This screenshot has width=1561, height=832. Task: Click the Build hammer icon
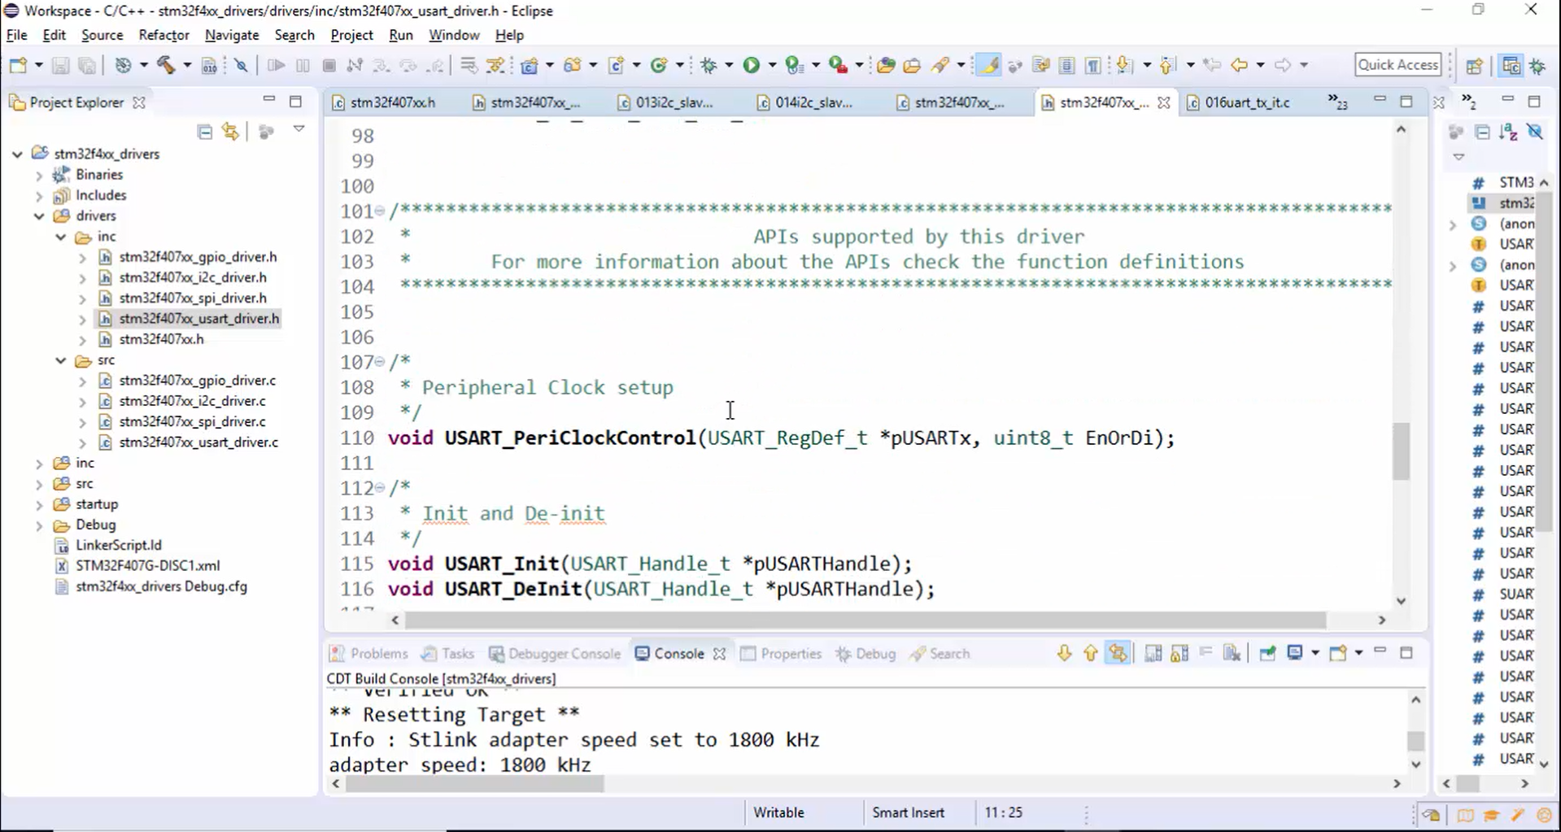tap(166, 65)
